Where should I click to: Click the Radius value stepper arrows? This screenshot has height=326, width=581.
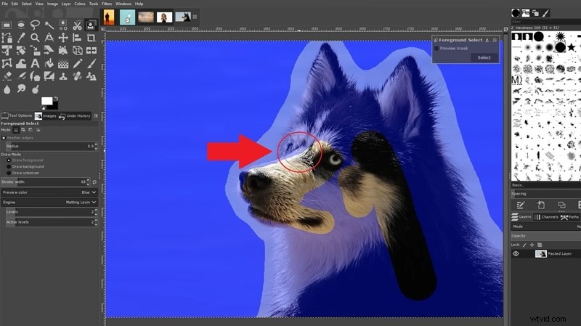[x=96, y=146]
